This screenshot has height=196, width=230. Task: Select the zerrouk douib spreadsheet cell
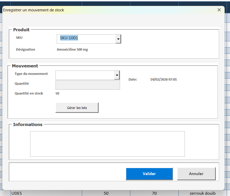coord(202,193)
